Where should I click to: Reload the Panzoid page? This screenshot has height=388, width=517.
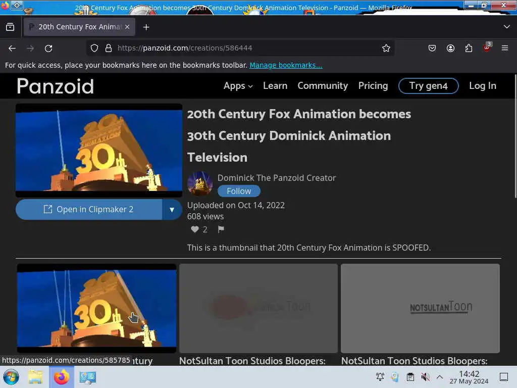click(48, 48)
